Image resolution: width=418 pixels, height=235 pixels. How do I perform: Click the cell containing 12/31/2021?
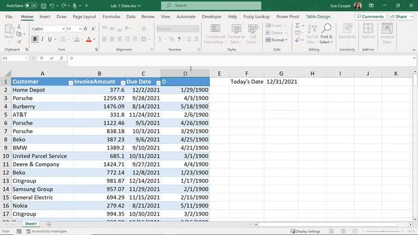[281, 82]
